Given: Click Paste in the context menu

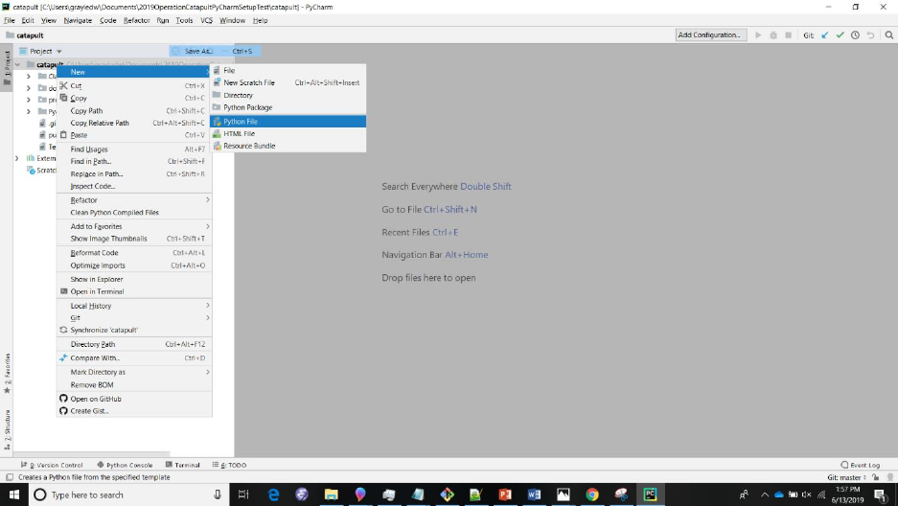Looking at the screenshot, I should tap(134, 135).
